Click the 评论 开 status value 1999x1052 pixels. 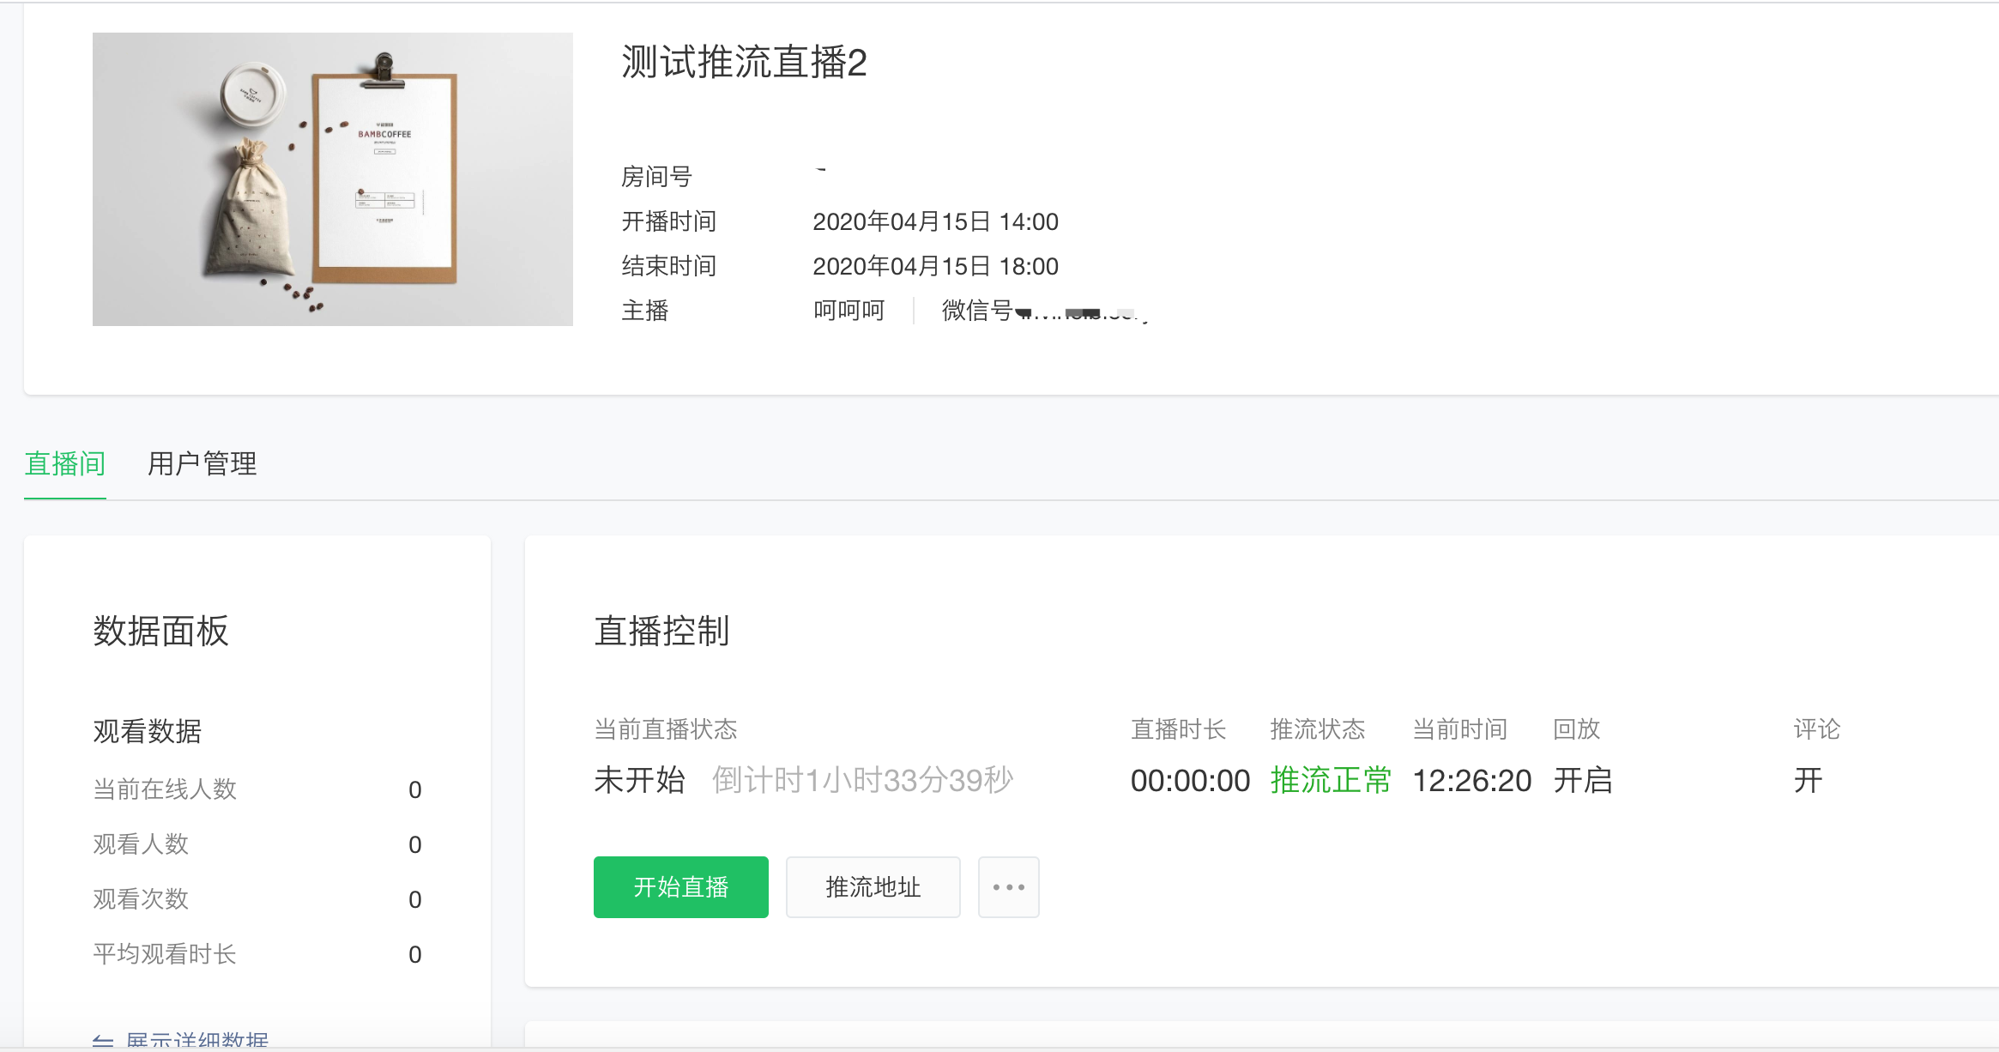tap(1808, 781)
